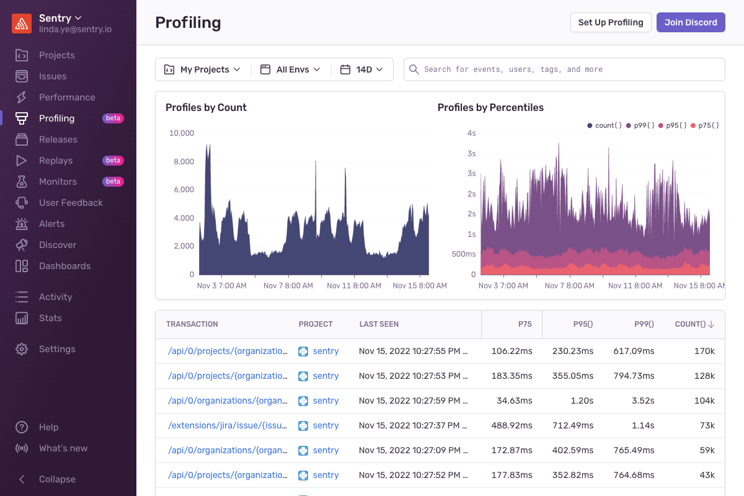Image resolution: width=744 pixels, height=496 pixels.
Task: Click the Set Up Profiling button
Action: pyautogui.click(x=610, y=22)
